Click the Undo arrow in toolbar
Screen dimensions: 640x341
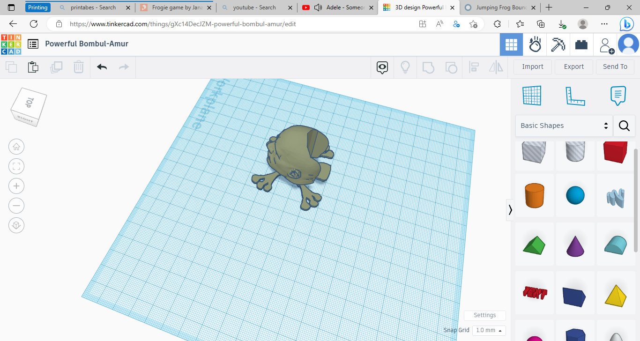click(x=102, y=67)
